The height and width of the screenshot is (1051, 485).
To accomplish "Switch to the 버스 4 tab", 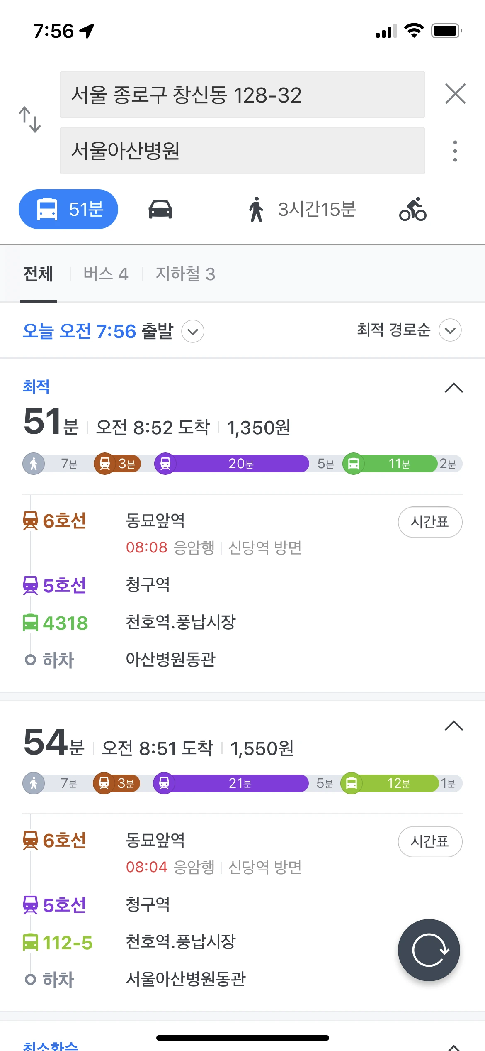I will (x=106, y=274).
